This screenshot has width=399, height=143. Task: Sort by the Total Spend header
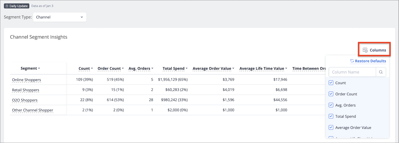(x=175, y=68)
